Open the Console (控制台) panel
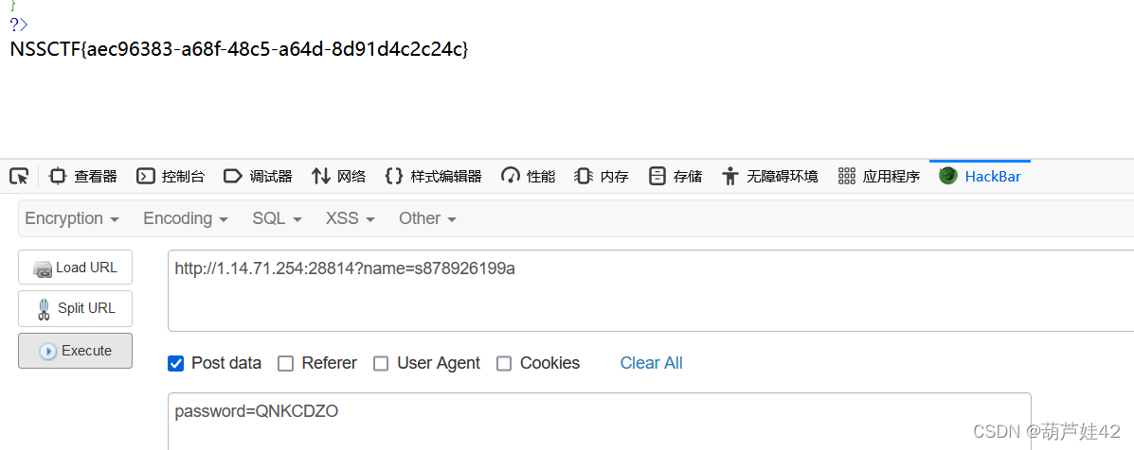Image resolution: width=1134 pixels, height=450 pixels. (x=171, y=176)
